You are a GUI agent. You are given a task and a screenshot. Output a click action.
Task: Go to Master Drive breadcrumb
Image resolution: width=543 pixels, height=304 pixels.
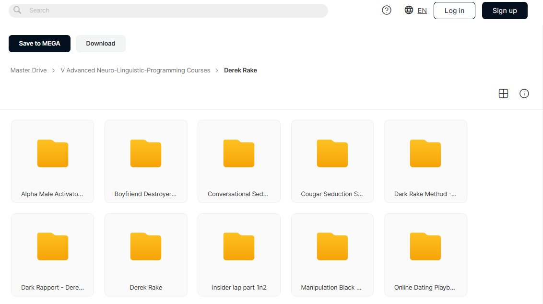click(28, 70)
